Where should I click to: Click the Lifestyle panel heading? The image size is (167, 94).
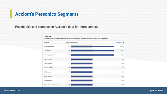tap(47, 36)
